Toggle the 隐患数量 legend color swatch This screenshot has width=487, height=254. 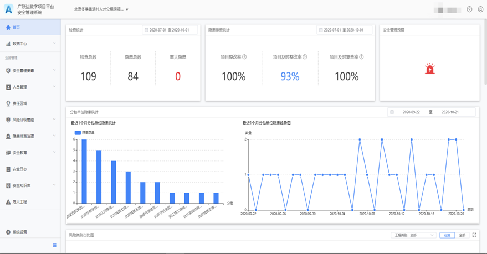[x=78, y=133]
